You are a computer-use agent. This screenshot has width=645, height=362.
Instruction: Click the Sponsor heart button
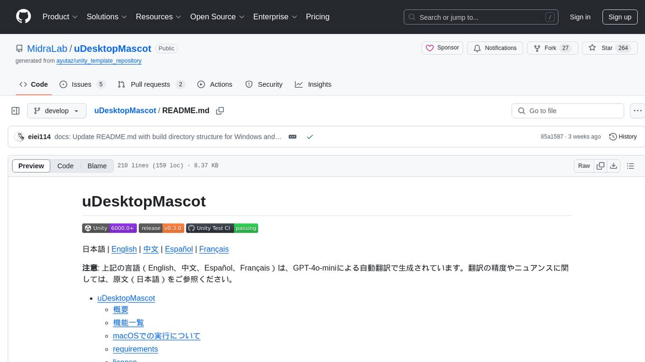coord(442,48)
